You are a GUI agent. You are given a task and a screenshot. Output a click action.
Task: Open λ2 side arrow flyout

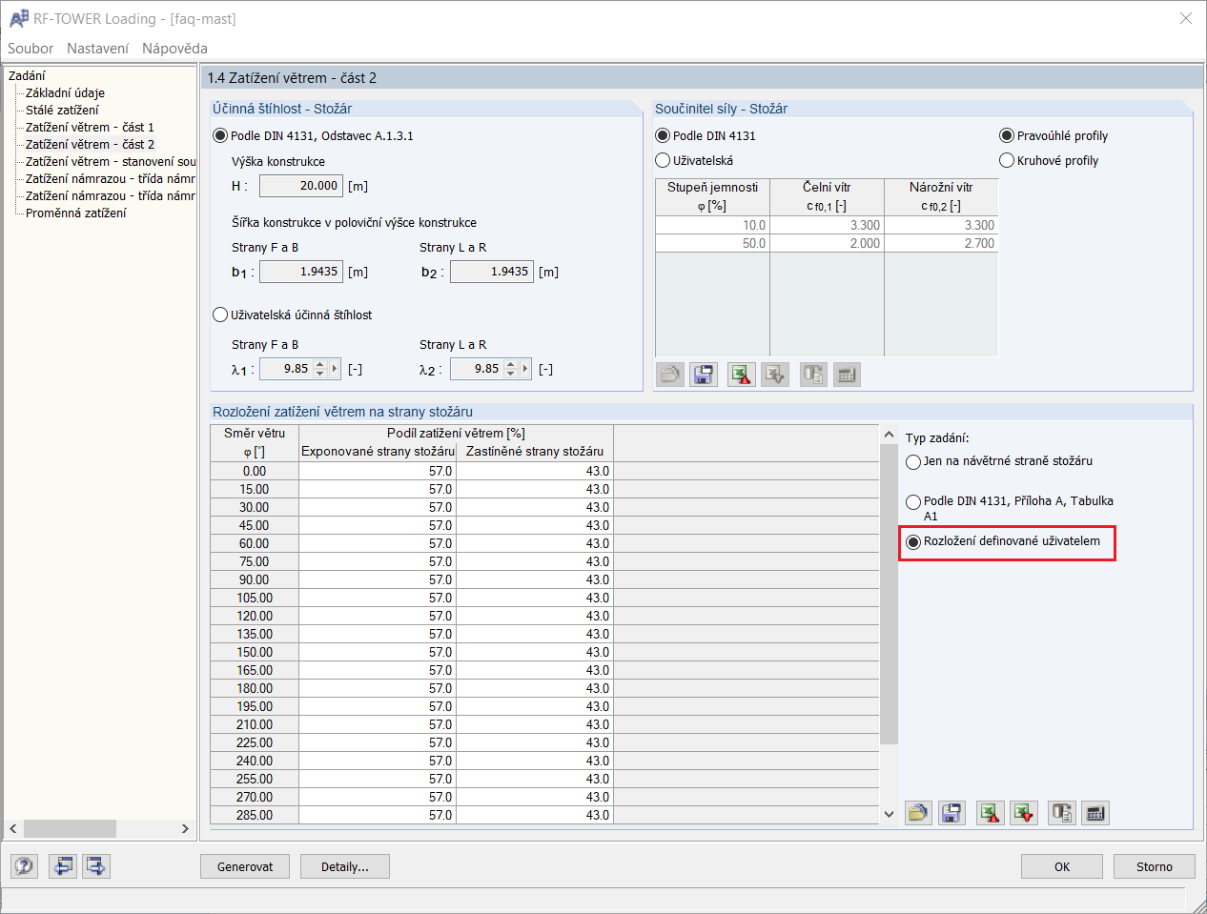[525, 369]
